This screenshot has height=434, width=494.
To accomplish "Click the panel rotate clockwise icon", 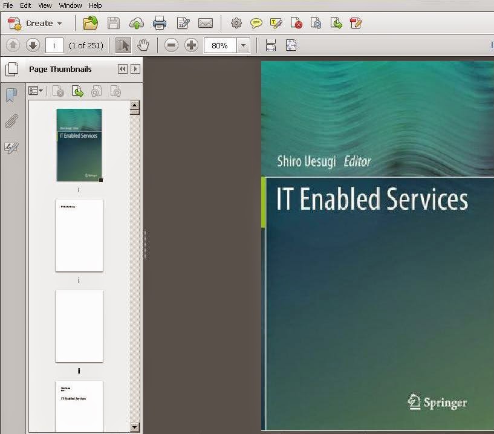I will click(115, 91).
